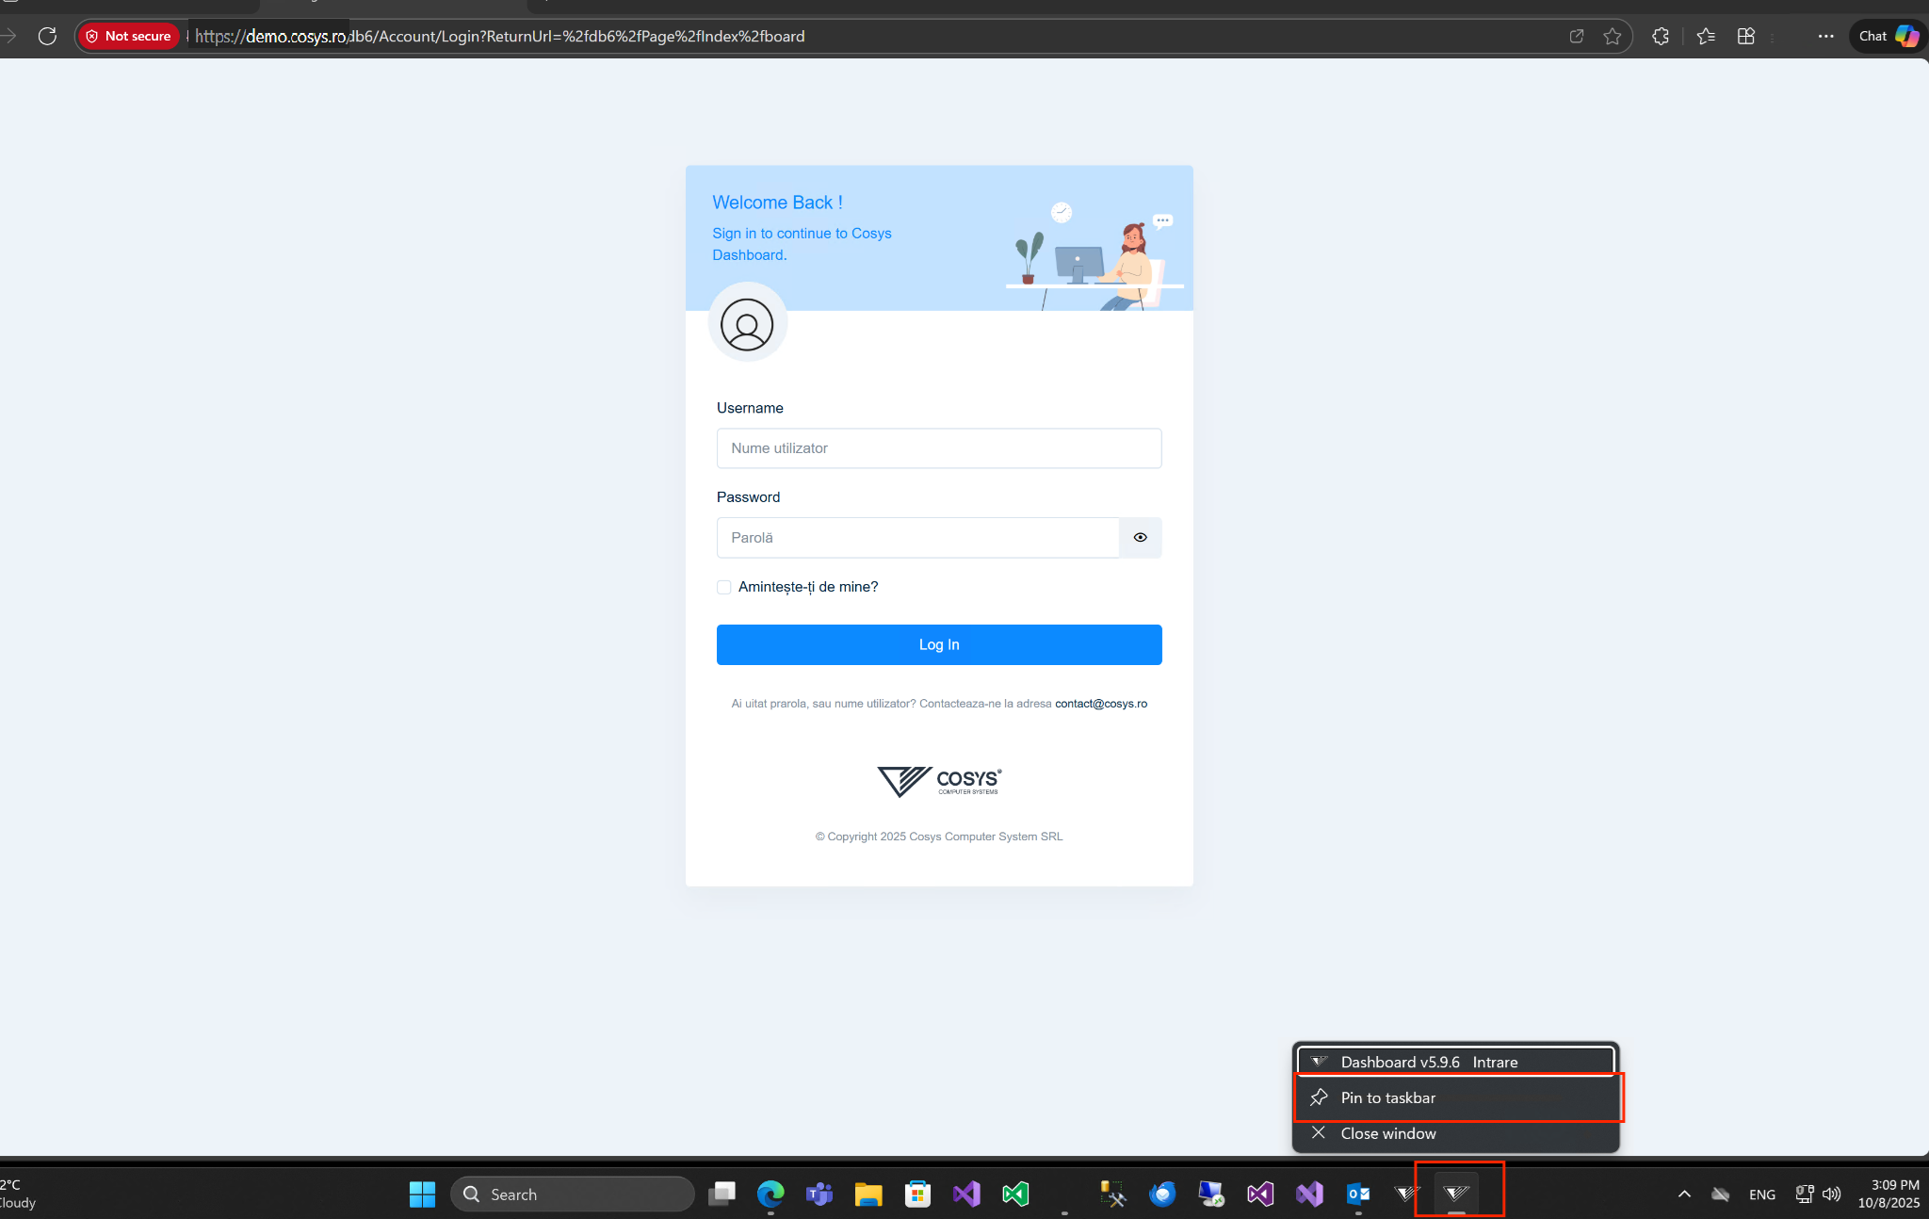1929x1219 pixels.
Task: Open Thunderbird from the taskbar
Action: 1162,1195
